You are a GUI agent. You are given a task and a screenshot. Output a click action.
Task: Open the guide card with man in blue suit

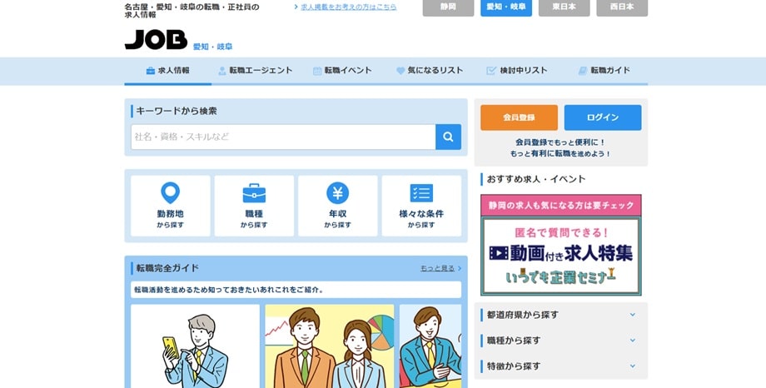coord(430,346)
